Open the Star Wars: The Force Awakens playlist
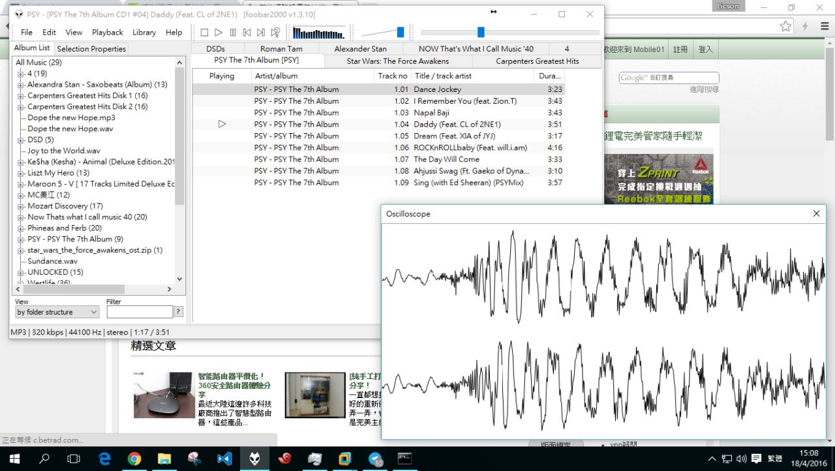 pos(398,61)
